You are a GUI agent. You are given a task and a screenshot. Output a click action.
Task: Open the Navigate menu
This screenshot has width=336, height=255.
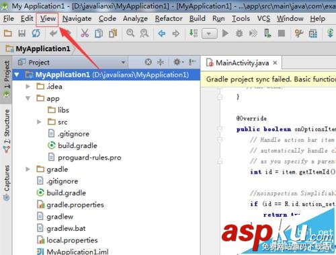coord(77,19)
